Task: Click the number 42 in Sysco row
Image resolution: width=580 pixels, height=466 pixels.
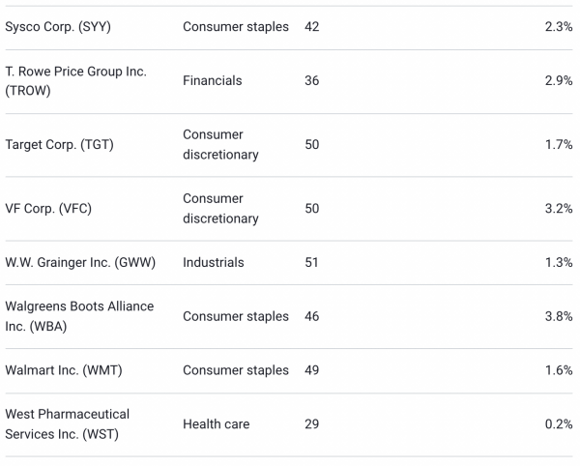Action: pos(311,27)
